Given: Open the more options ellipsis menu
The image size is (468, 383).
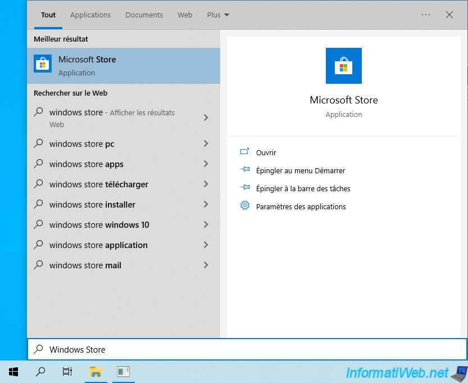Looking at the screenshot, I should point(426,15).
